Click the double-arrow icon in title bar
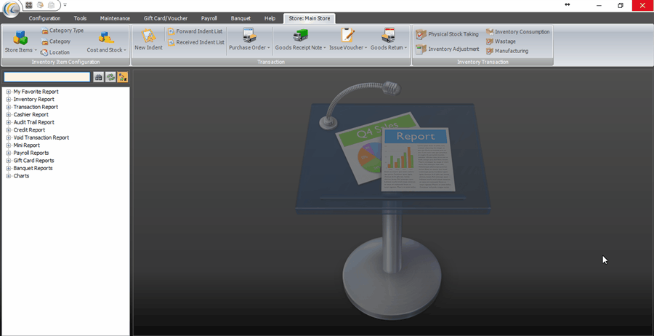The height and width of the screenshot is (336, 654). (568, 4)
